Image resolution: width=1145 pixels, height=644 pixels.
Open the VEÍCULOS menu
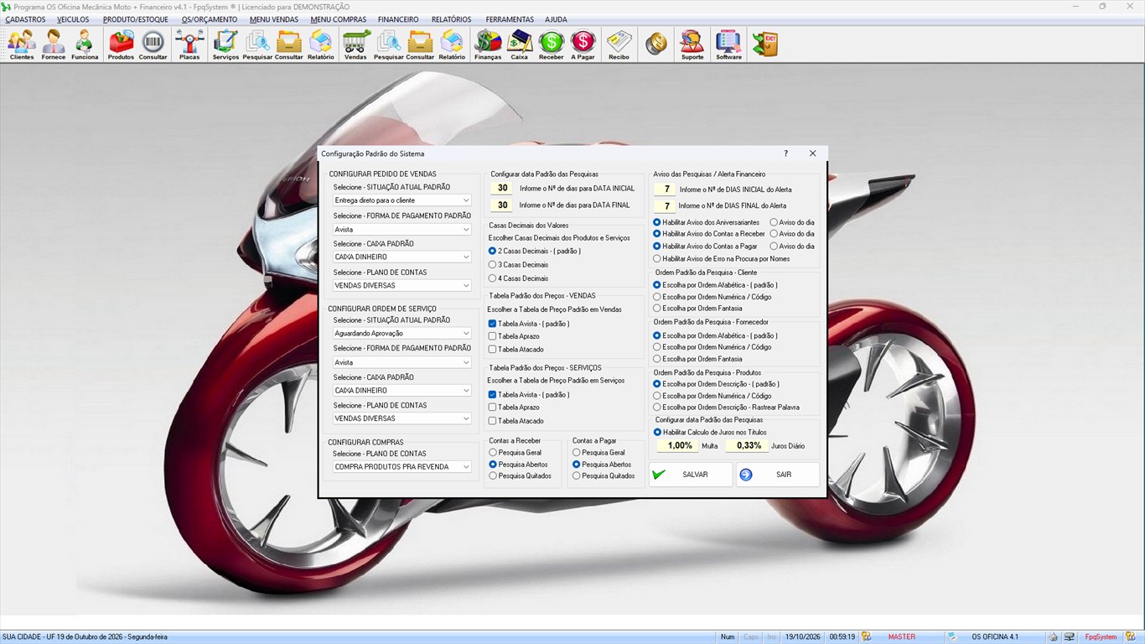(73, 19)
